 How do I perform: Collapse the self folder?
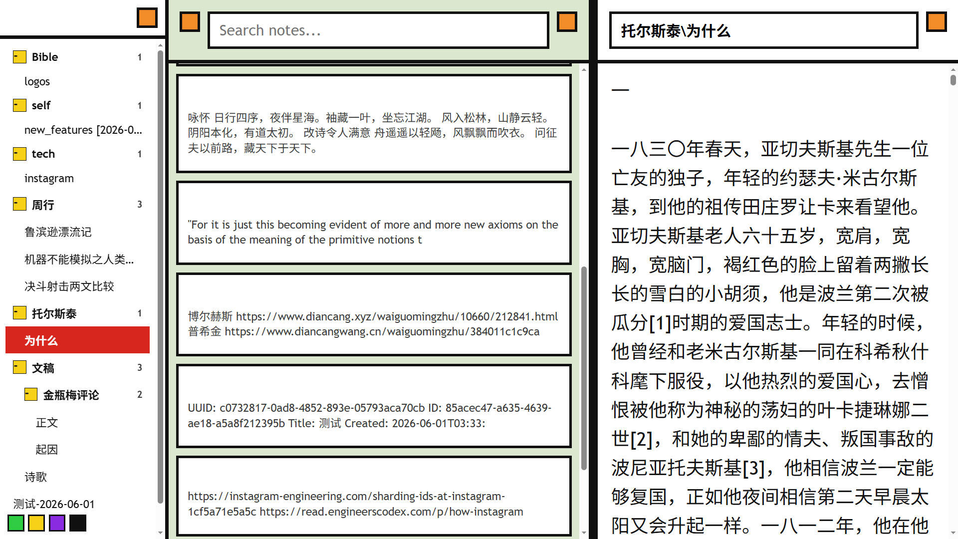coord(19,105)
